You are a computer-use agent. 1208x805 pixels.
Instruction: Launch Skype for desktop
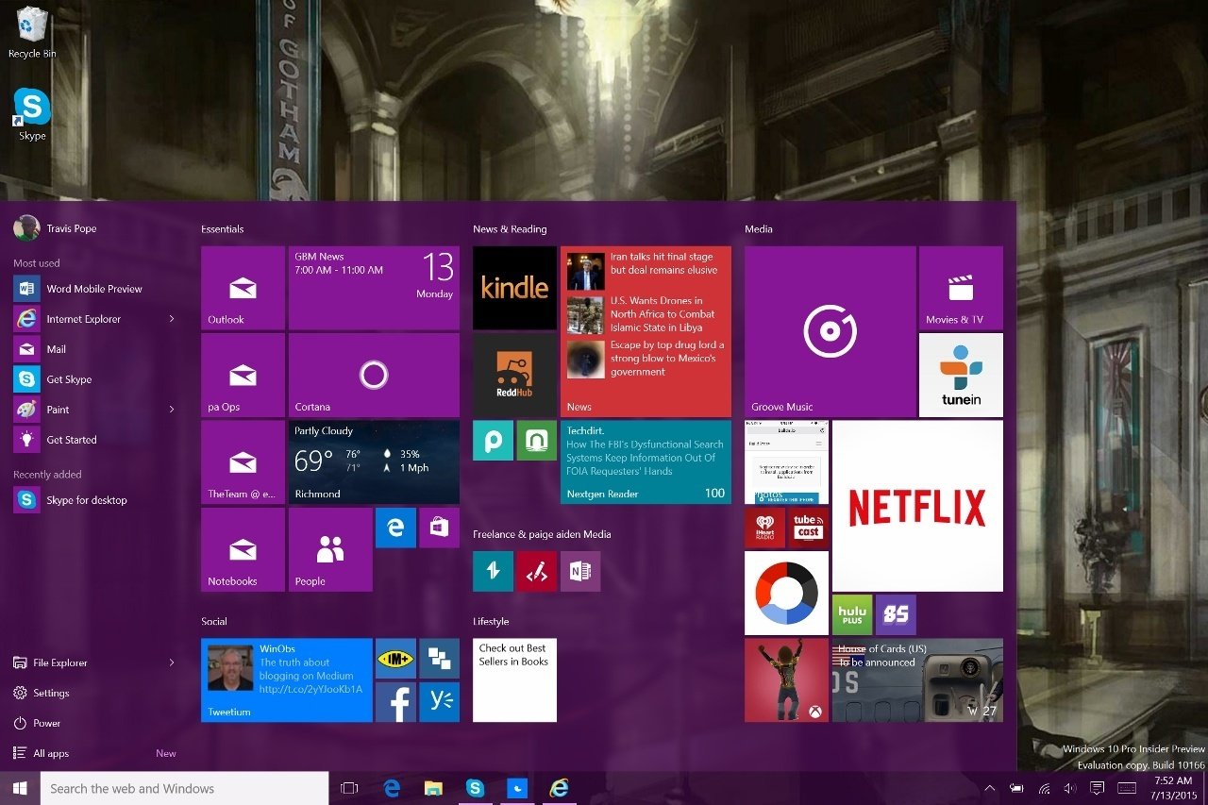click(x=94, y=500)
